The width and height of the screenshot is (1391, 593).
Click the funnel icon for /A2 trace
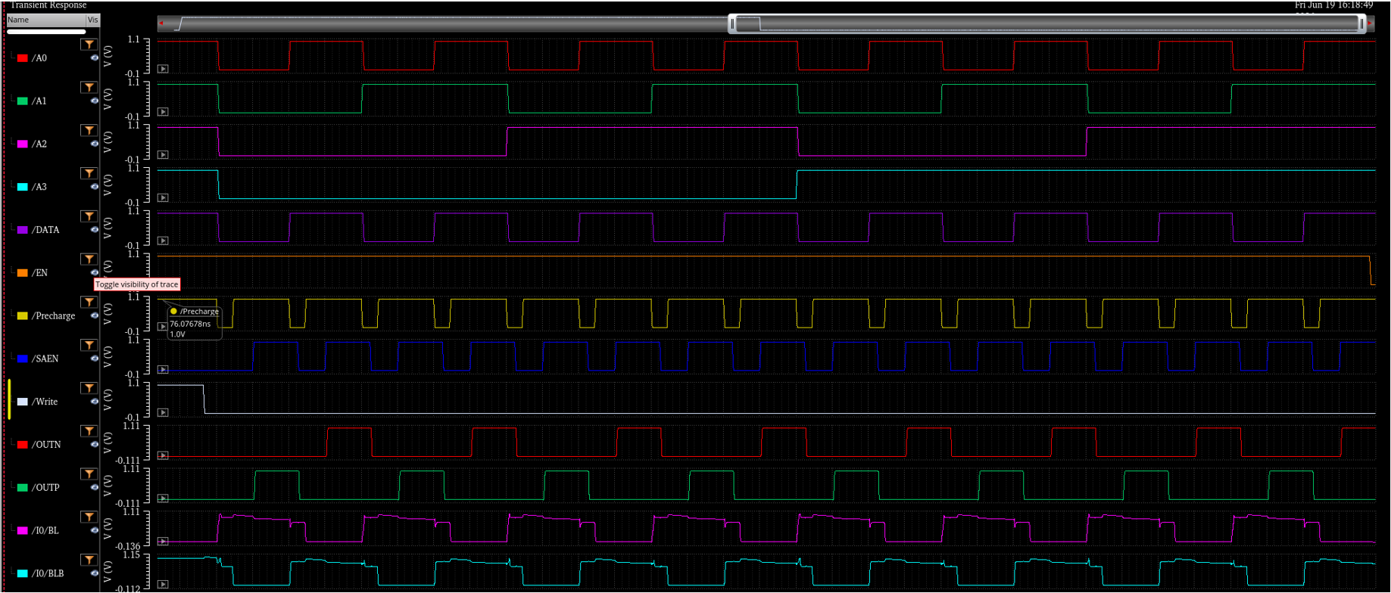pyautogui.click(x=89, y=131)
